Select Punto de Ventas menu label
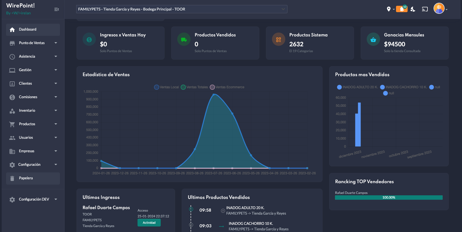Viewport: 462px width, 232px height. coord(32,43)
